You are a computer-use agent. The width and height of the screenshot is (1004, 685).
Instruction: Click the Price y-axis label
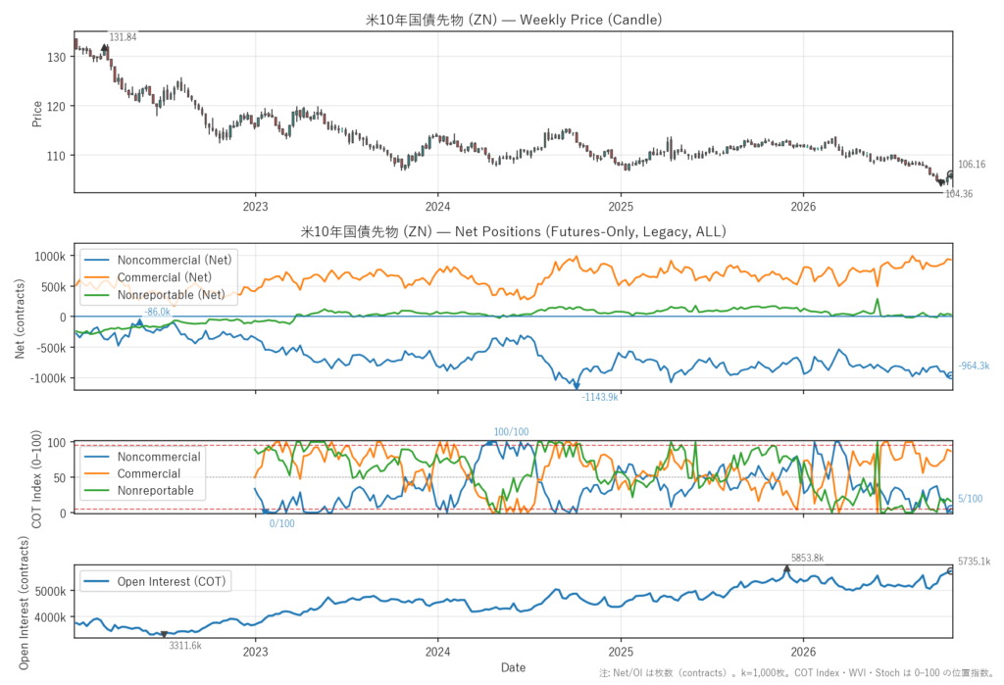[37, 114]
